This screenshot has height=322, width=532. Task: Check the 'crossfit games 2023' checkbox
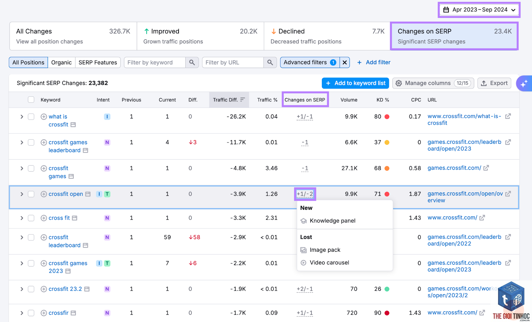click(x=31, y=263)
